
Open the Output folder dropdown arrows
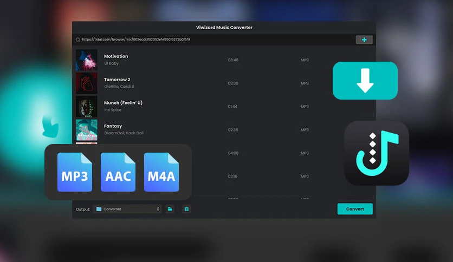158,209
